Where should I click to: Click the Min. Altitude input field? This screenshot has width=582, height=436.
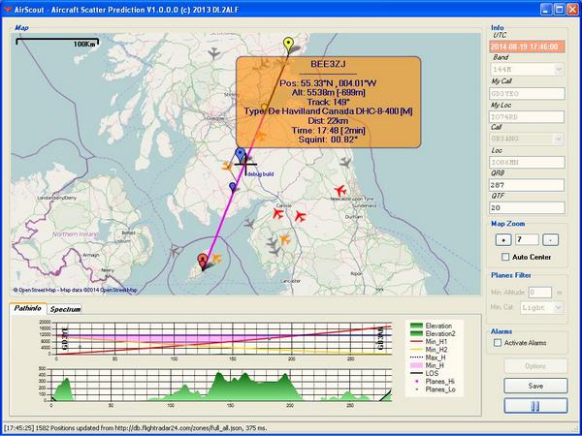click(x=540, y=293)
